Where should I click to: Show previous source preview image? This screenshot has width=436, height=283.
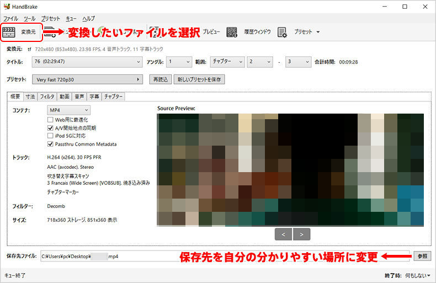[283, 234]
